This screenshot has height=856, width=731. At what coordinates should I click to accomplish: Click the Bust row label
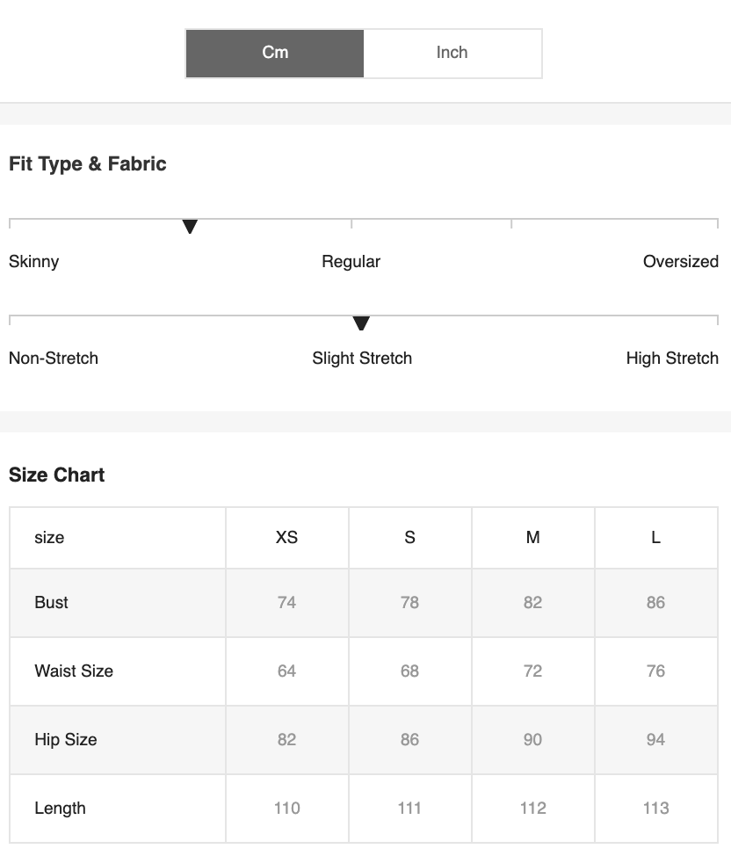click(x=51, y=603)
